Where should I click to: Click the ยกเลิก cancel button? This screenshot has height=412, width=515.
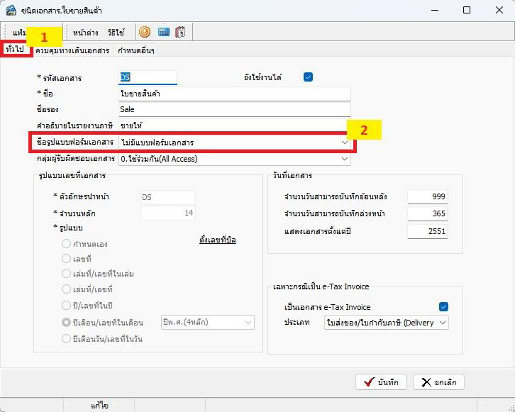click(438, 382)
